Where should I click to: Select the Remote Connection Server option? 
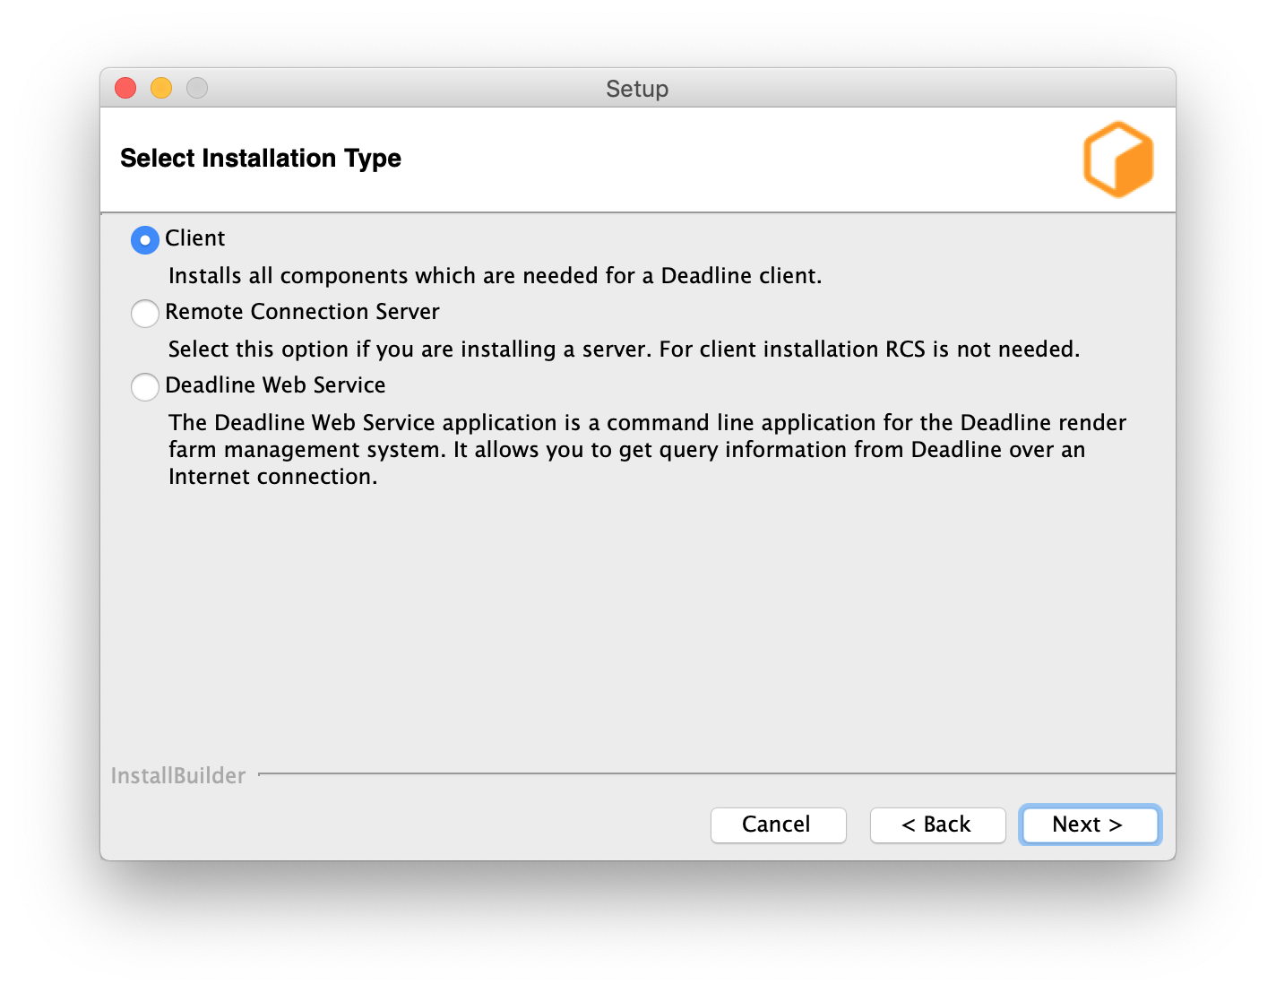pos(144,314)
